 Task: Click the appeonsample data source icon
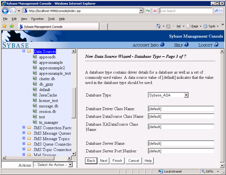point(35,62)
